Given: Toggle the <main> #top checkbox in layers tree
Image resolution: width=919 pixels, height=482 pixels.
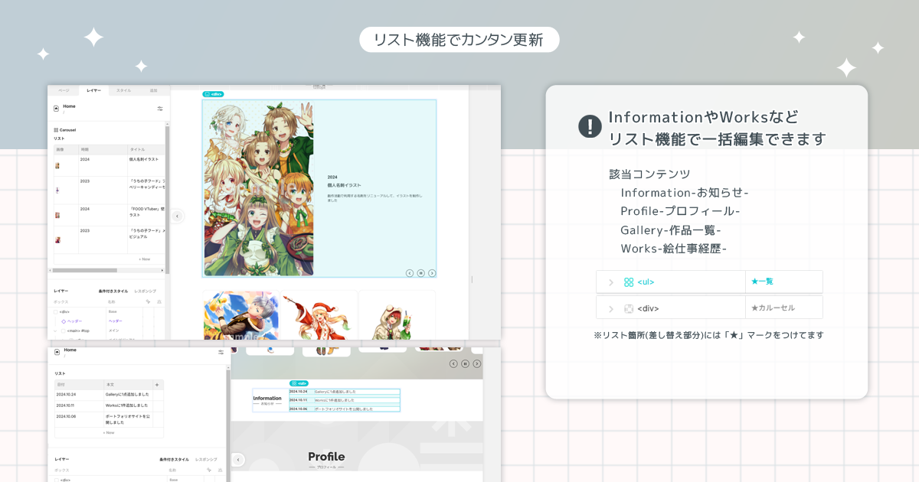Looking at the screenshot, I should click(64, 331).
